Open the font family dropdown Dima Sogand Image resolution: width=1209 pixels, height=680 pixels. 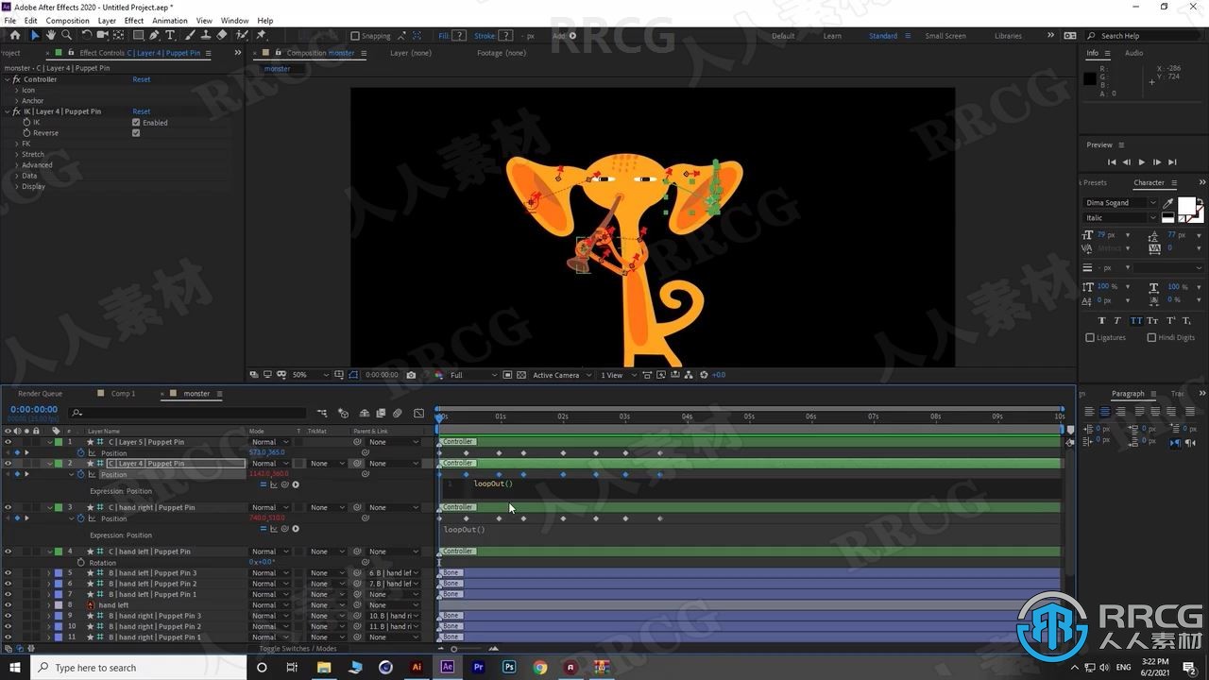click(x=1120, y=203)
